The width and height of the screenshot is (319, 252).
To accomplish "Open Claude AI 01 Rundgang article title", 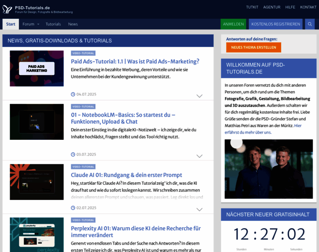I will coord(126,175).
